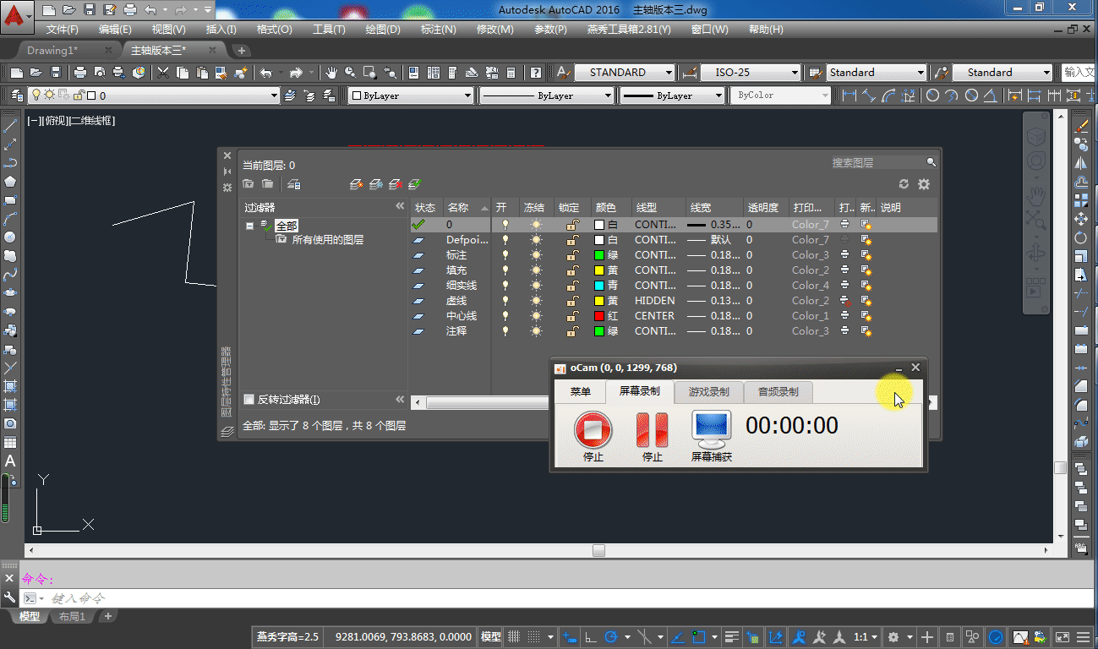This screenshot has width=1098, height=649.
Task: Toggle freeze sun icon for layer 中心线
Action: point(536,316)
